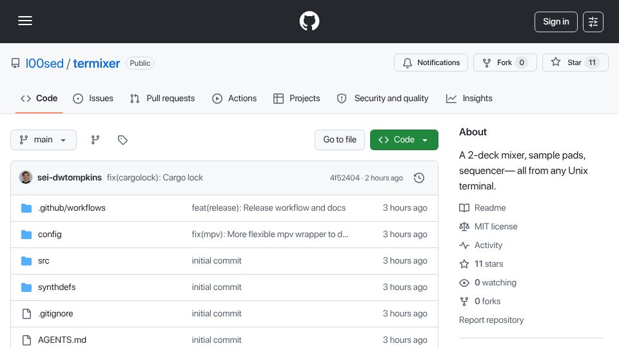Open the AGENTS.md file
619x348 pixels.
click(x=62, y=340)
